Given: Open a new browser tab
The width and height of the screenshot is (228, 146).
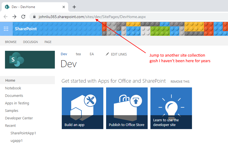Looking at the screenshot, I should [74, 7].
